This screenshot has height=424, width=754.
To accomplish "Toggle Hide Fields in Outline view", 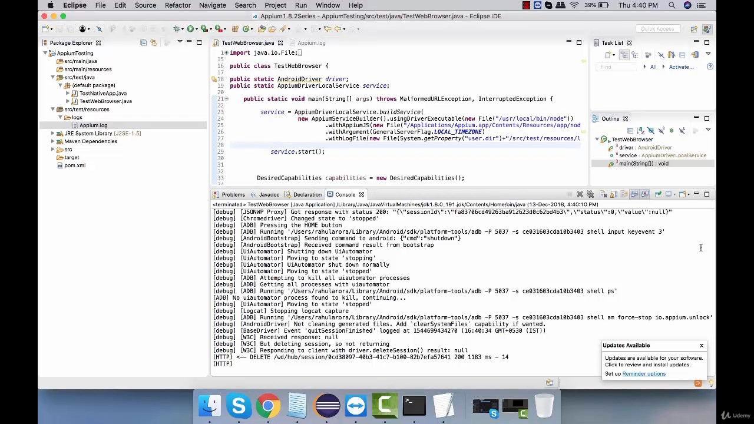I will click(651, 131).
